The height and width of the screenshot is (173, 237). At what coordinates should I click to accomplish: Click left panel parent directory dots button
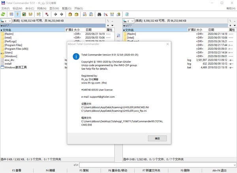[x=112, y=21]
